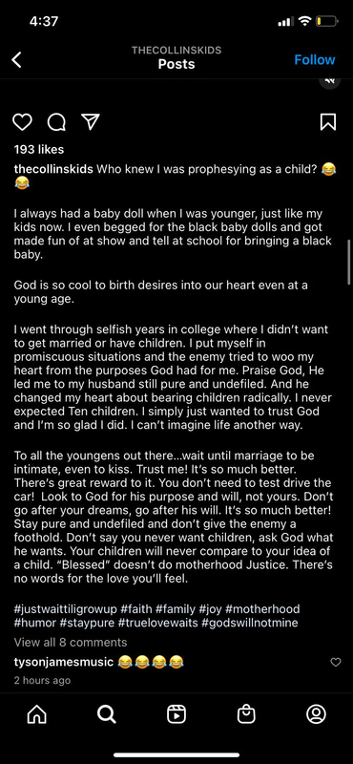Open the Shop tab
The height and width of the screenshot is (764, 353).
pyautogui.click(x=246, y=714)
